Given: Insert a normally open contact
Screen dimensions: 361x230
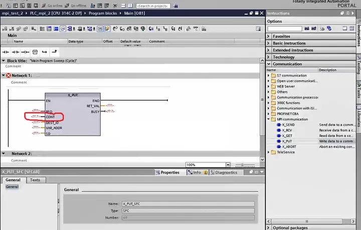Looking at the screenshot, I should 6,52.
